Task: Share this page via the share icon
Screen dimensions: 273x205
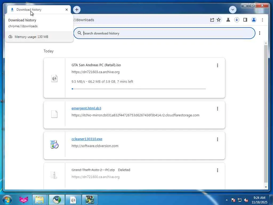Action: pyautogui.click(x=212, y=20)
